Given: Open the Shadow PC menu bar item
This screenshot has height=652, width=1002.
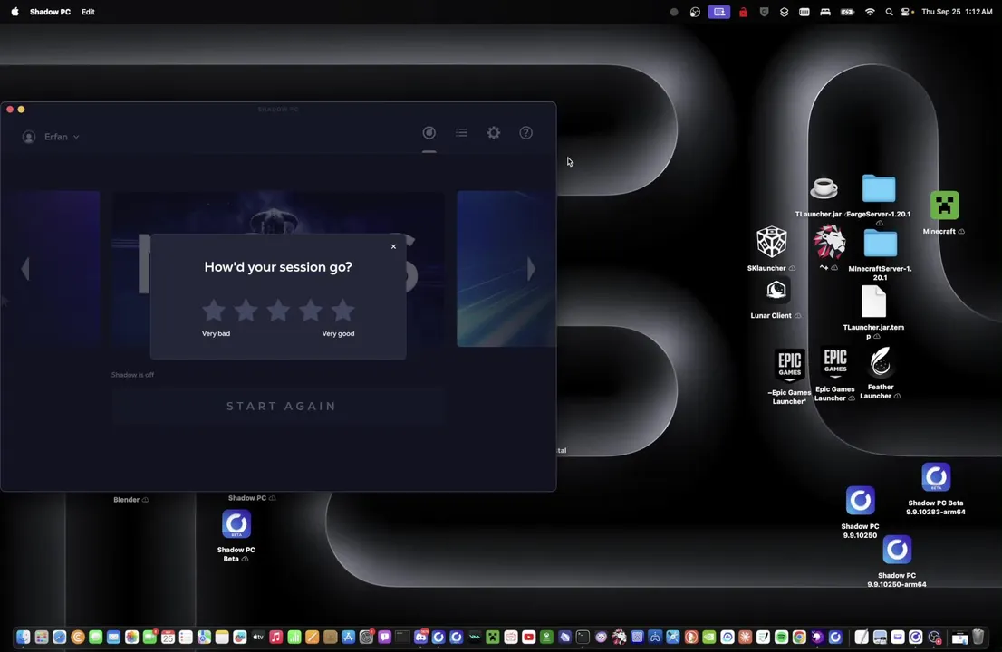Looking at the screenshot, I should point(50,12).
